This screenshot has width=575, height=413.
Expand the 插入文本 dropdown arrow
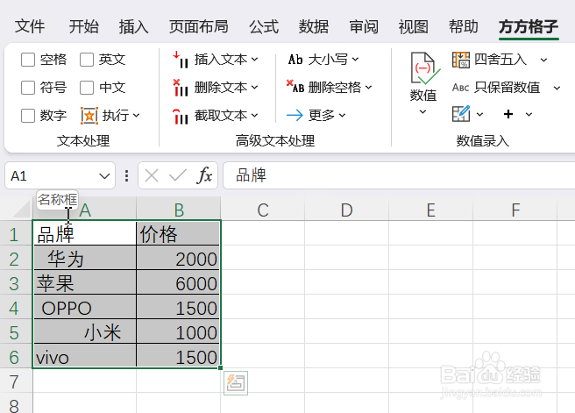coord(255,60)
